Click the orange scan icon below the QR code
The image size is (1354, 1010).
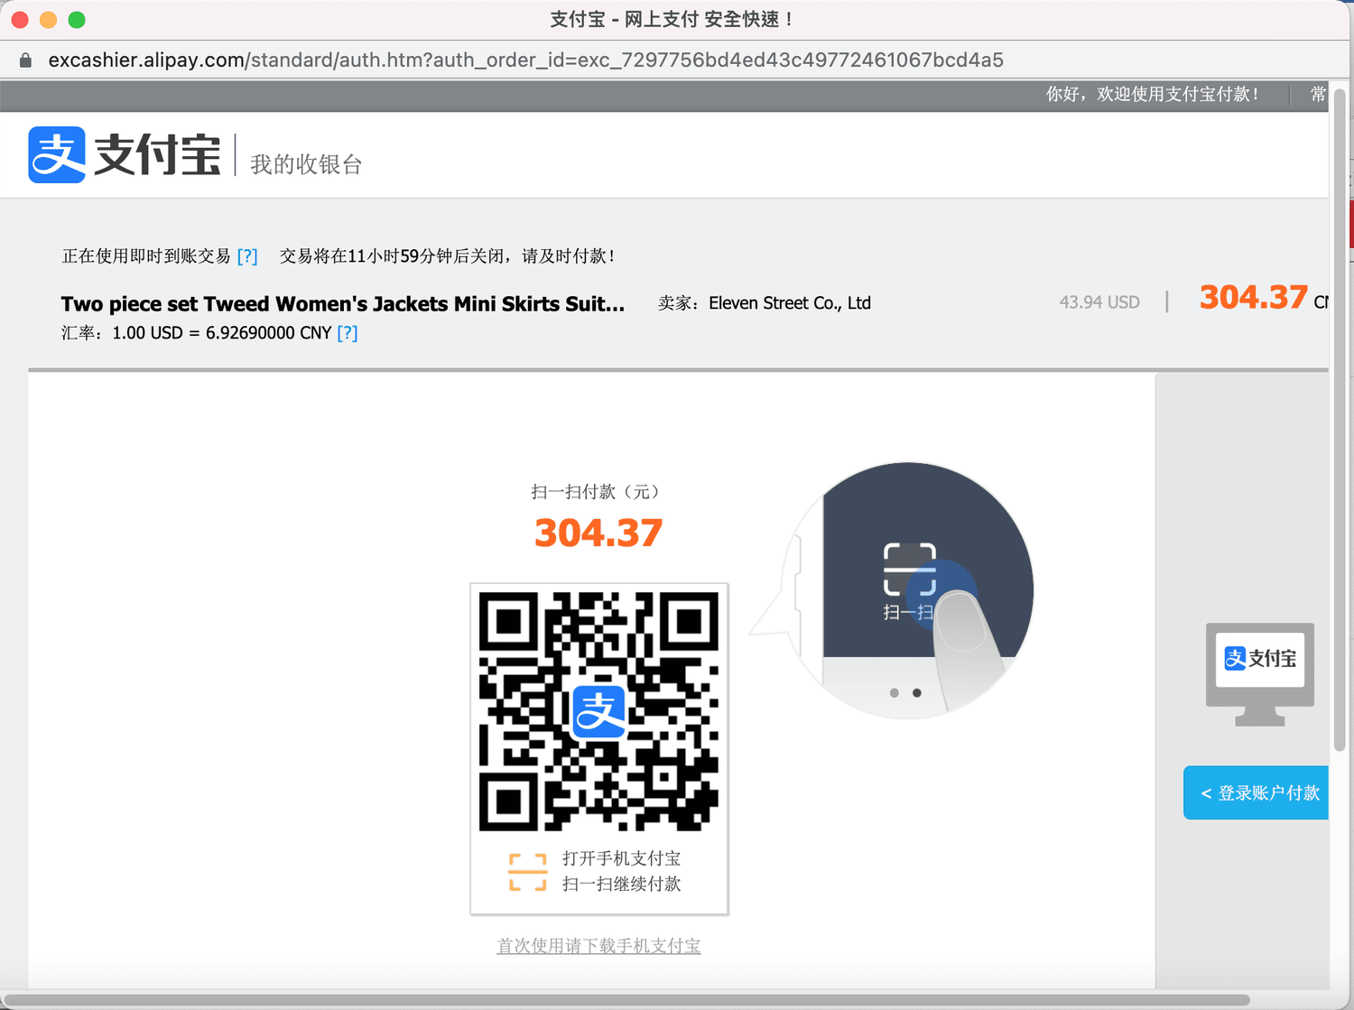(x=528, y=872)
